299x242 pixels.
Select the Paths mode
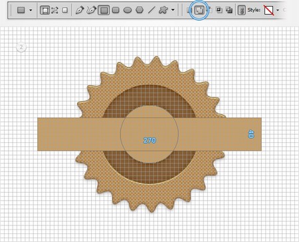[x=54, y=10]
